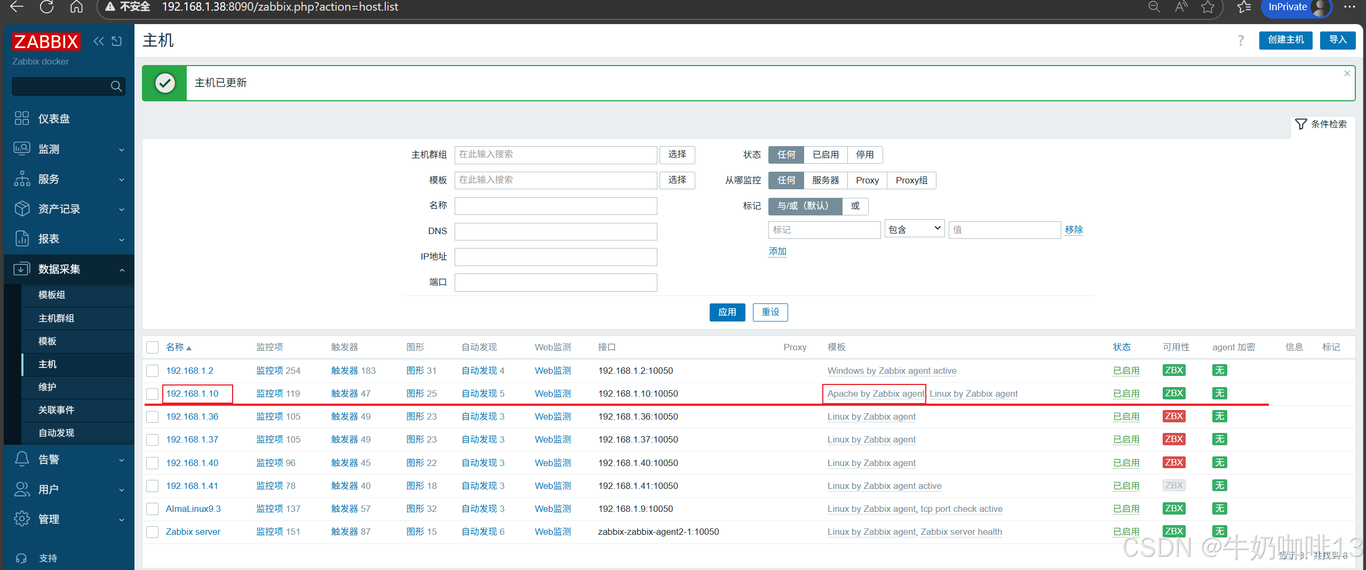Check the box for host 192.168.1.41
1366x570 pixels.
[153, 486]
